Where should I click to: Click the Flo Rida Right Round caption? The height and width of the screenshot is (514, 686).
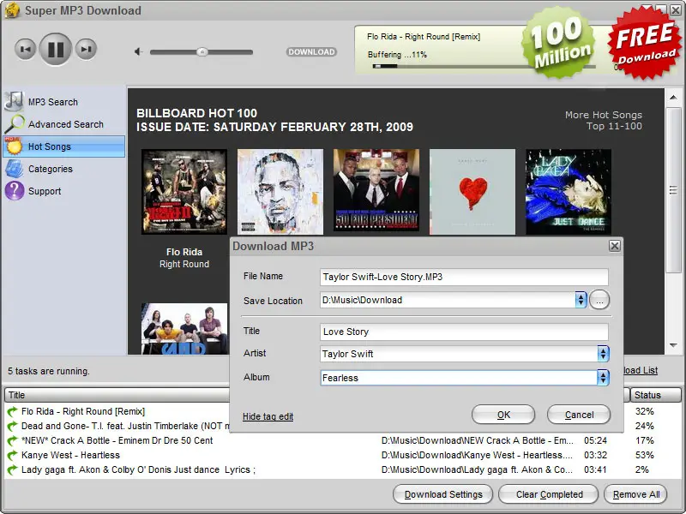184,258
